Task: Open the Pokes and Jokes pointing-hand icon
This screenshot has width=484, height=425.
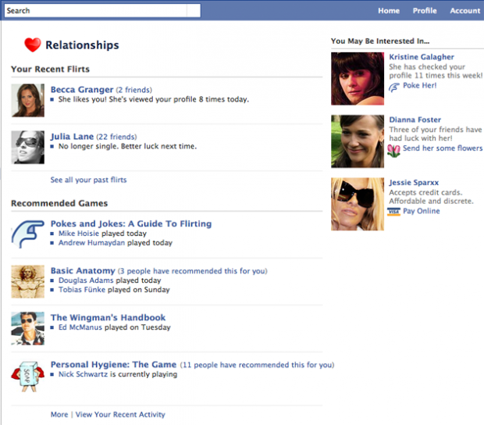Action: pyautogui.click(x=28, y=234)
